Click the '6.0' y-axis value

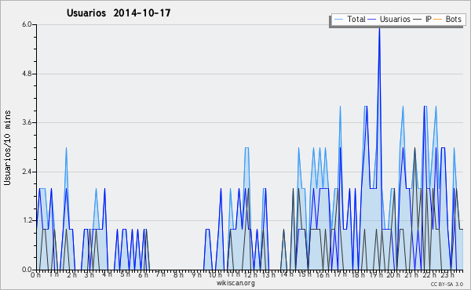[27, 24]
